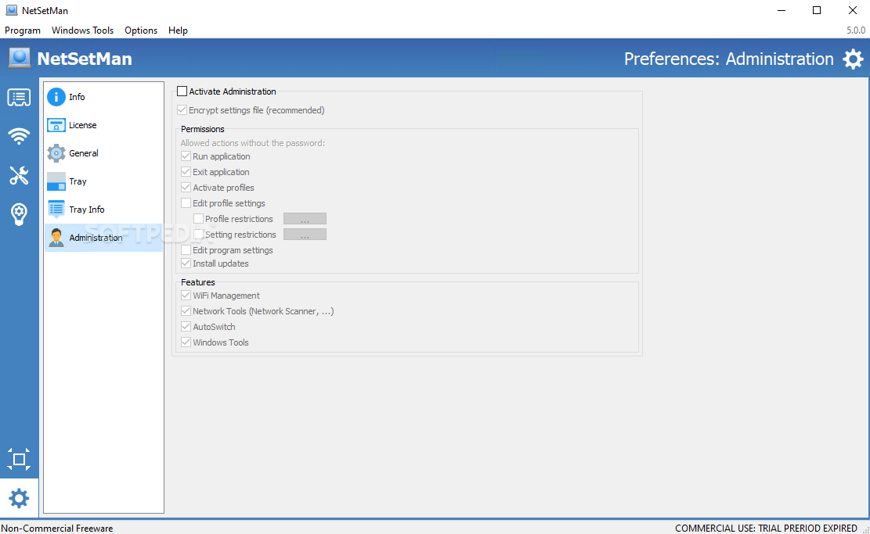Click 'Allowed actions without the password:' text
Screen dimensions: 870x534
point(252,143)
